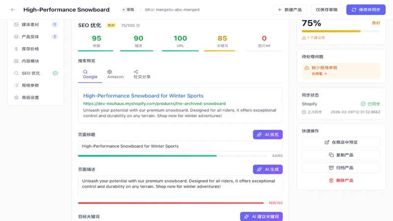Click the 社交分享 share icon

click(136, 72)
